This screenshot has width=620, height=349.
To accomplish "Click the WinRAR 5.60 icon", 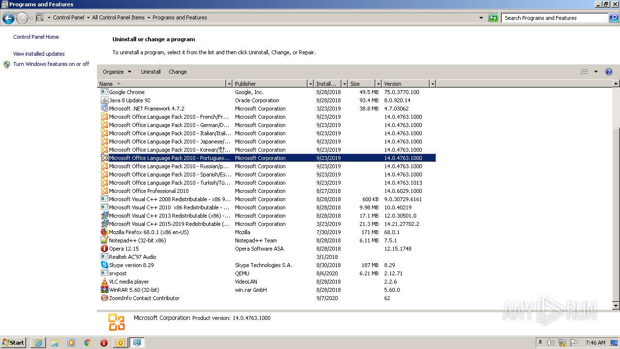I will point(104,289).
